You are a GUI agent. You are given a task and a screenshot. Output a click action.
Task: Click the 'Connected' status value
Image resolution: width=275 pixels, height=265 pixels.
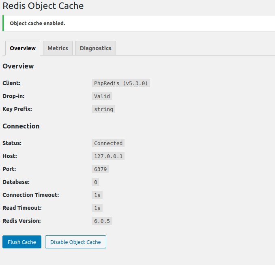pos(108,143)
